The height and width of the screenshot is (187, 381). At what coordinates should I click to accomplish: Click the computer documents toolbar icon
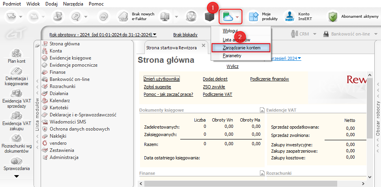164,17
